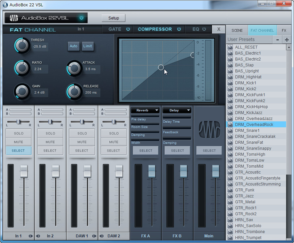Solo the DAW 2 channel

[114, 133]
